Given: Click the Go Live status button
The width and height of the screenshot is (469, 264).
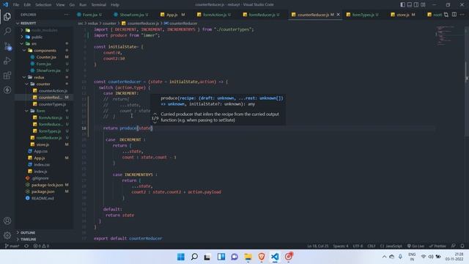Looking at the screenshot, I should click(416, 246).
